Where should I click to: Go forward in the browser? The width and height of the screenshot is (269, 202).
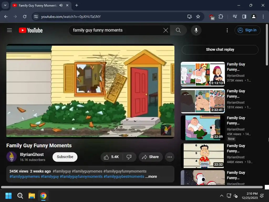click(x=15, y=17)
